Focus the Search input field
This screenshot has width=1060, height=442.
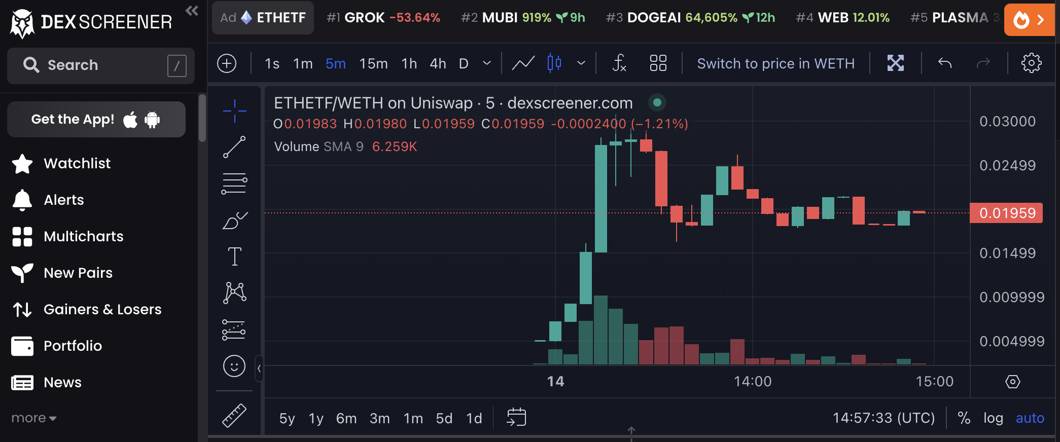pos(101,65)
